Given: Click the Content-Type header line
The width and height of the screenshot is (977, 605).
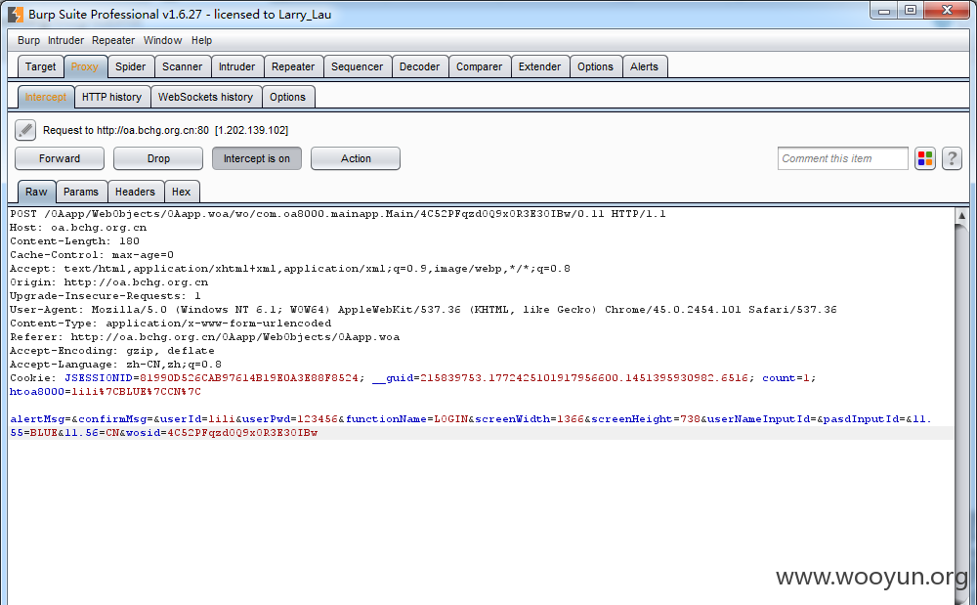Looking at the screenshot, I should (x=170, y=324).
